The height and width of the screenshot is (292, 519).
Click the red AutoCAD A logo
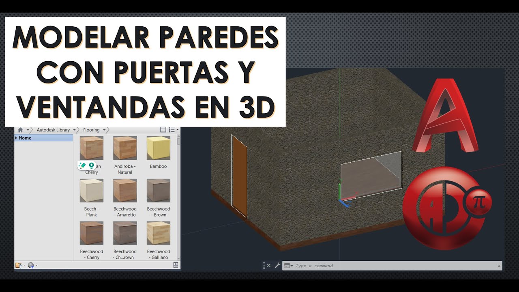click(x=446, y=116)
